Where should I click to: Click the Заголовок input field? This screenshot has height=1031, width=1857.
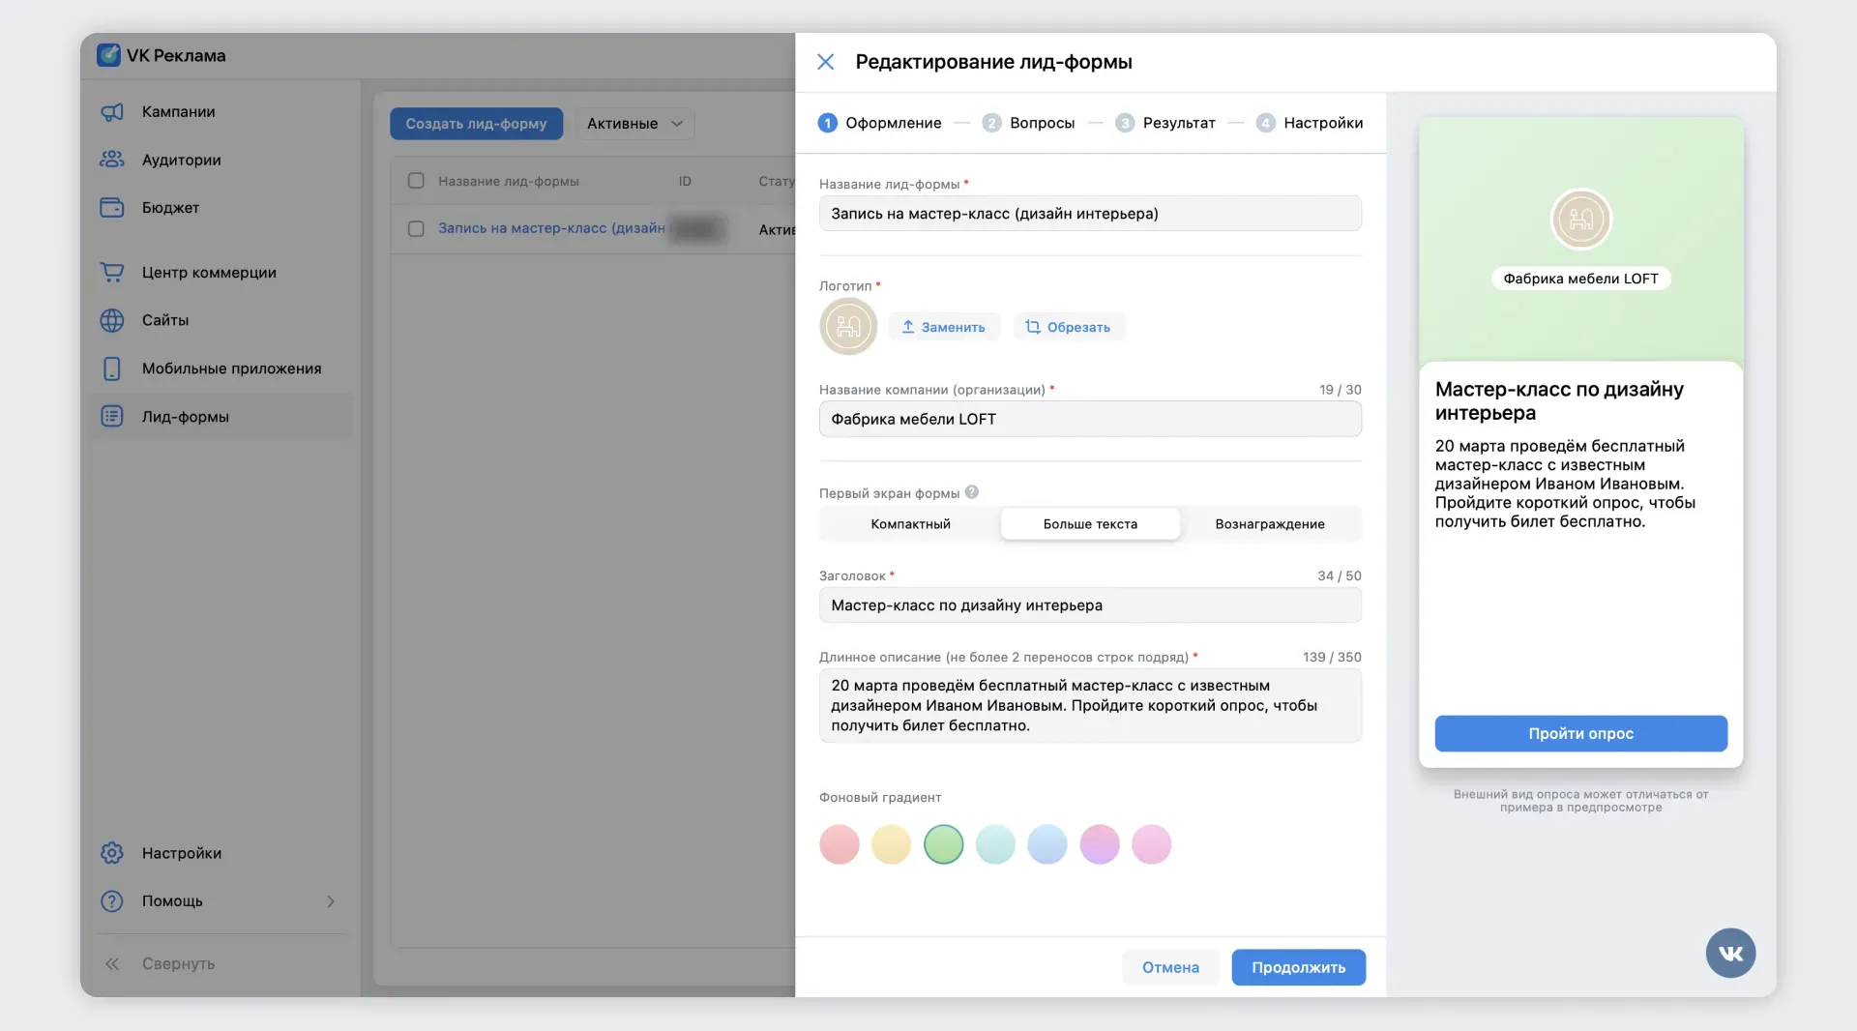click(x=1090, y=605)
